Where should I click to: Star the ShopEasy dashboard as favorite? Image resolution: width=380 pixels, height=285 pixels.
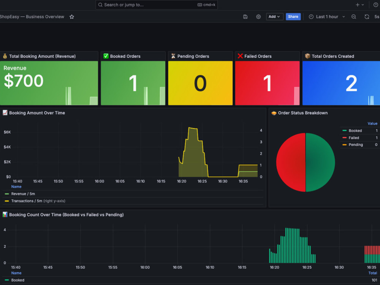click(72, 17)
